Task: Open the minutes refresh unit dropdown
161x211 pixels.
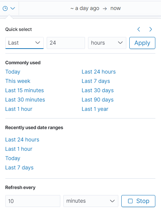Action: click(x=91, y=201)
